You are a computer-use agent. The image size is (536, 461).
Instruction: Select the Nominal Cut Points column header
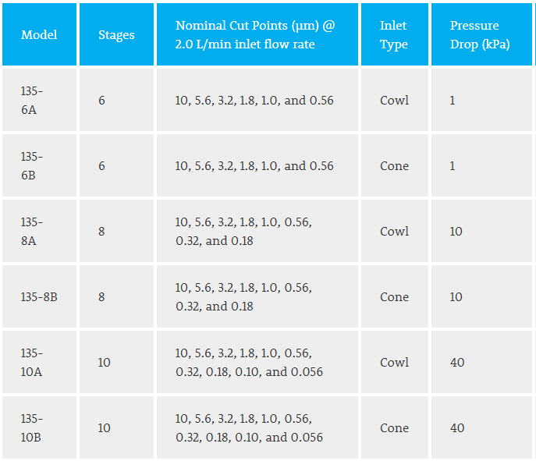[255, 35]
